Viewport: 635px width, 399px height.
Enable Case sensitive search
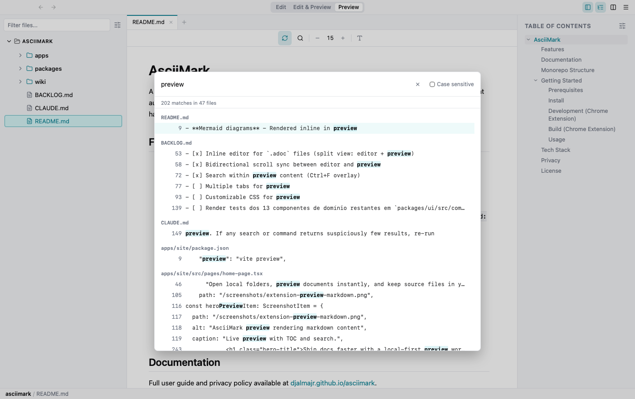(x=432, y=84)
